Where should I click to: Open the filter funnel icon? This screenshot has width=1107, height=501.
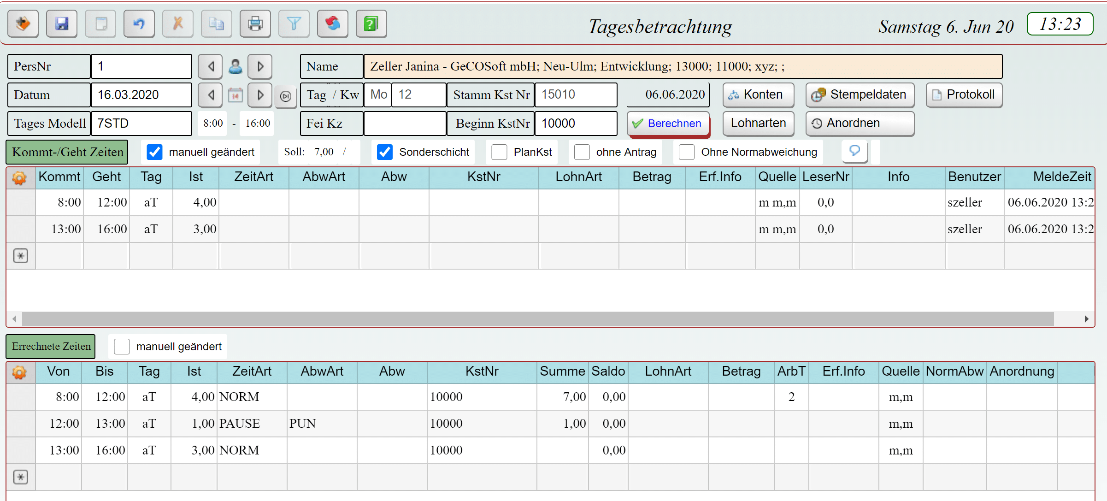(294, 24)
